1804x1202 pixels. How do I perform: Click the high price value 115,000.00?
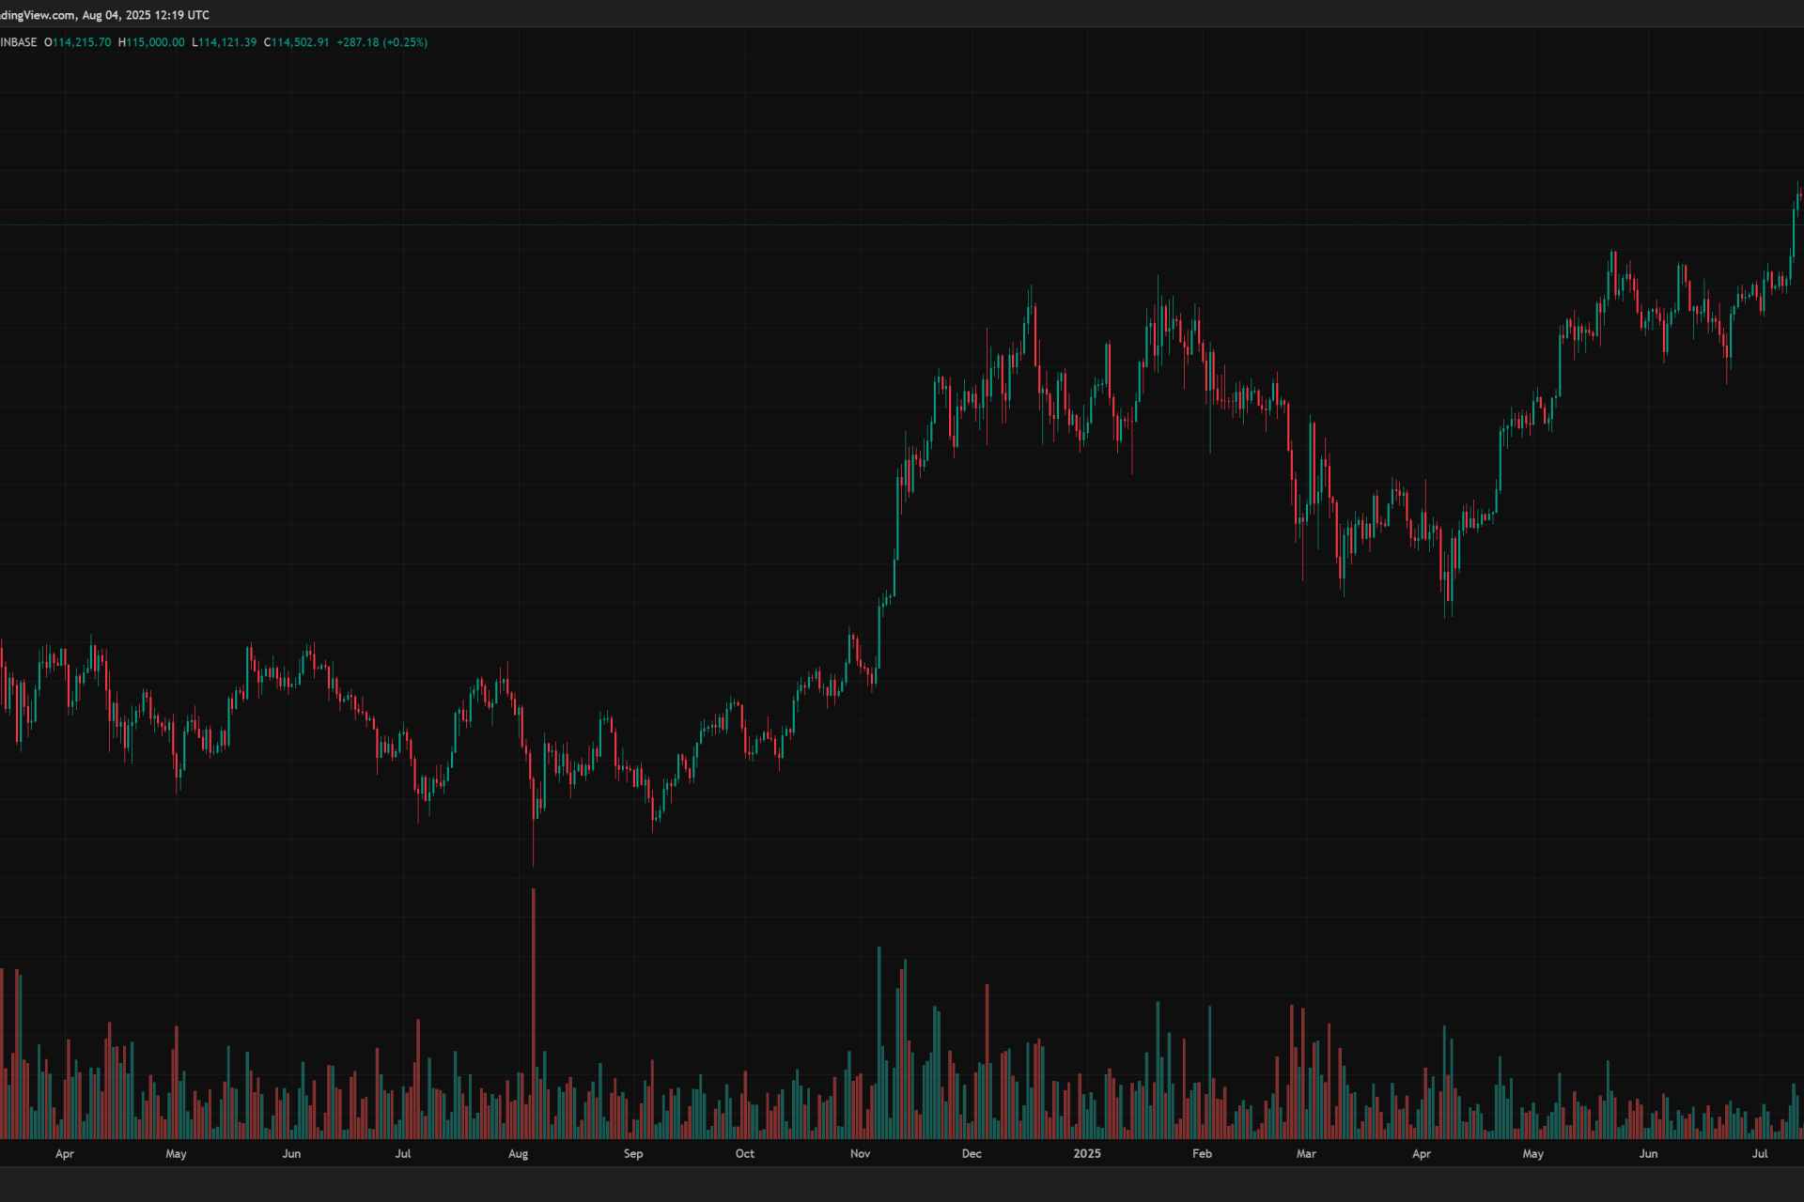(x=155, y=42)
